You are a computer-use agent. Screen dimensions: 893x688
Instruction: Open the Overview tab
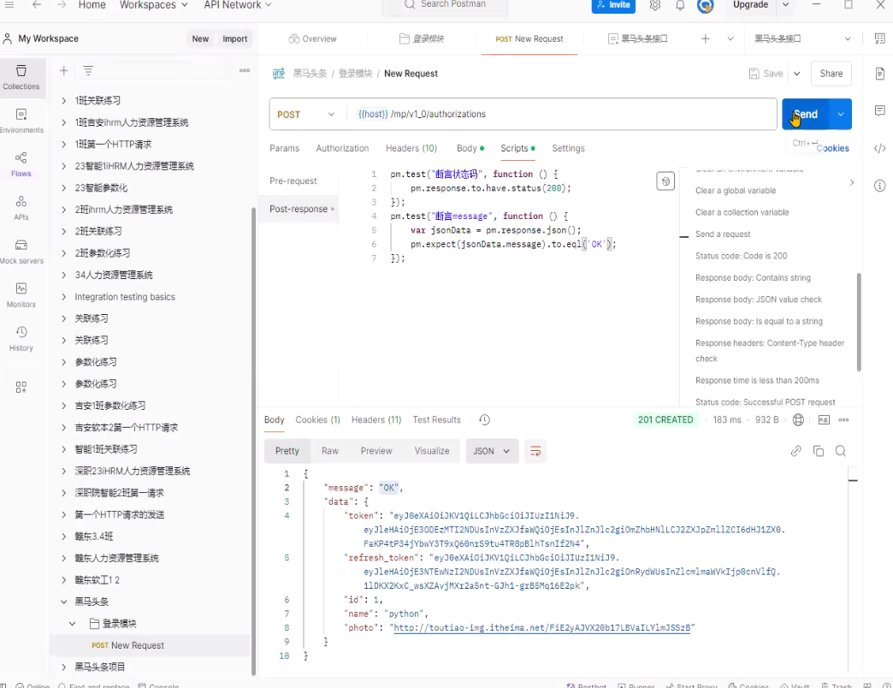(x=313, y=39)
